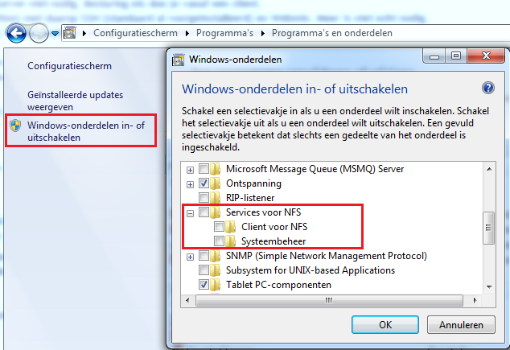Open the help question mark icon
The image size is (510, 350).
[488, 88]
